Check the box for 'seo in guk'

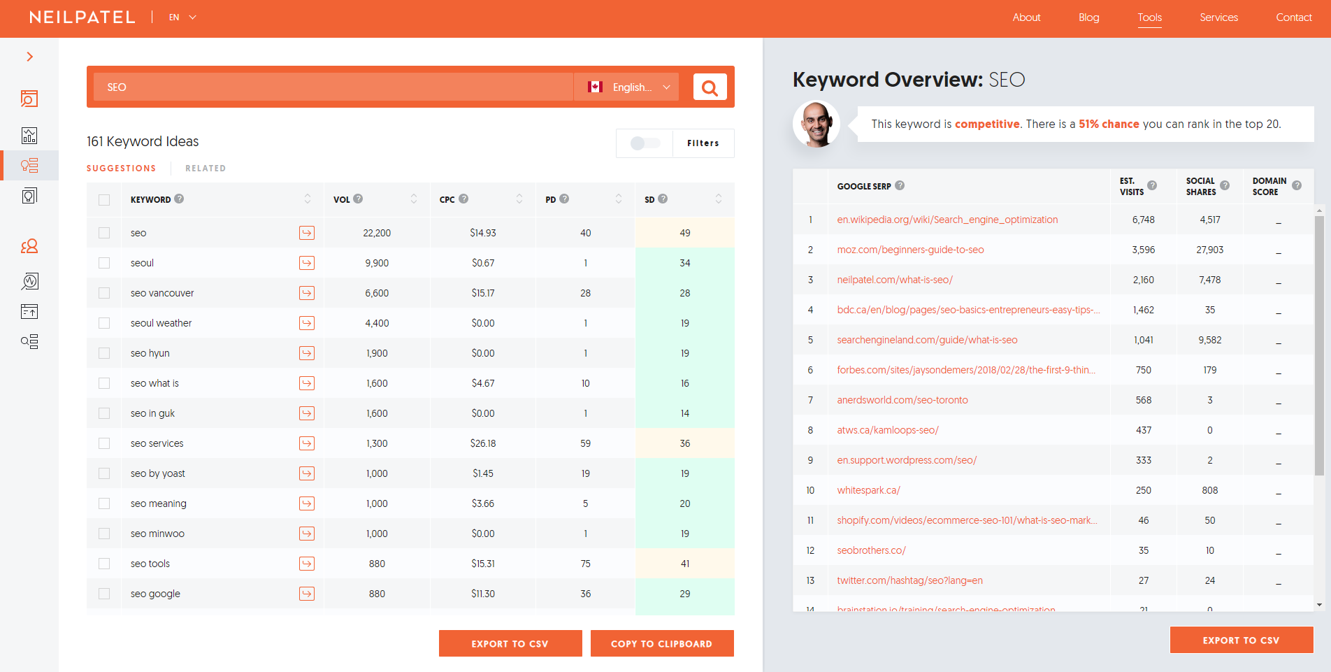coord(104,413)
